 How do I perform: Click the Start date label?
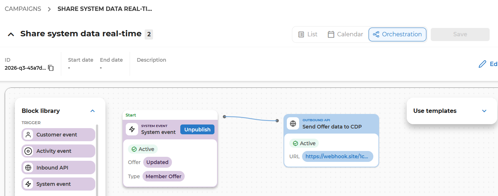81,60
